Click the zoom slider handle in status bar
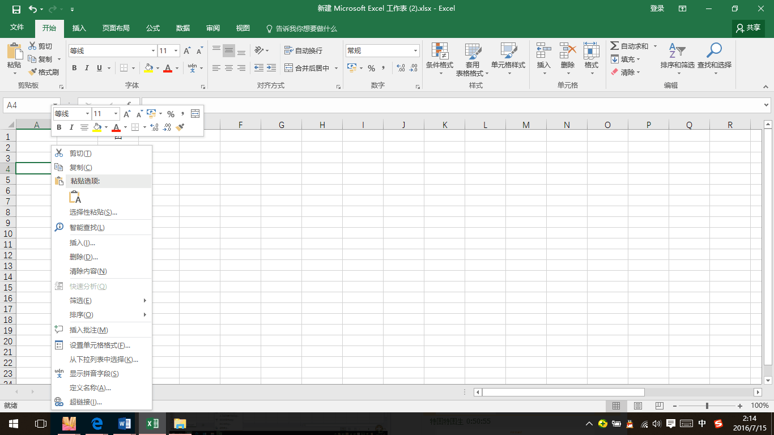This screenshot has height=435, width=774. point(707,406)
